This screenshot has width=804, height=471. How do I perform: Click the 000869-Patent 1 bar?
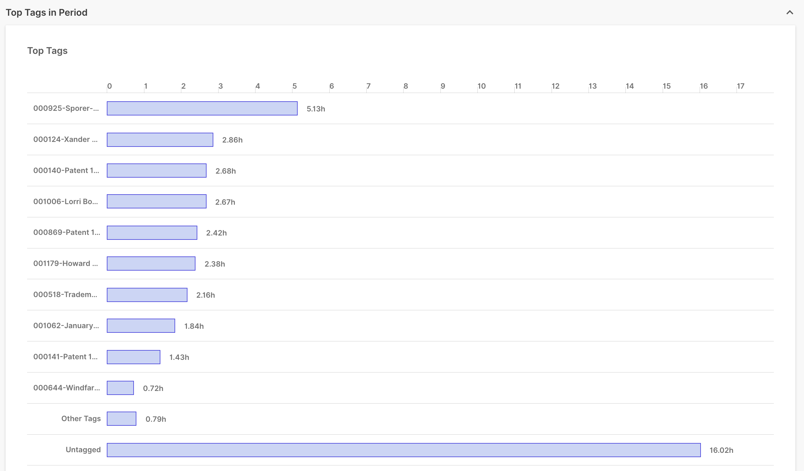[x=152, y=233]
